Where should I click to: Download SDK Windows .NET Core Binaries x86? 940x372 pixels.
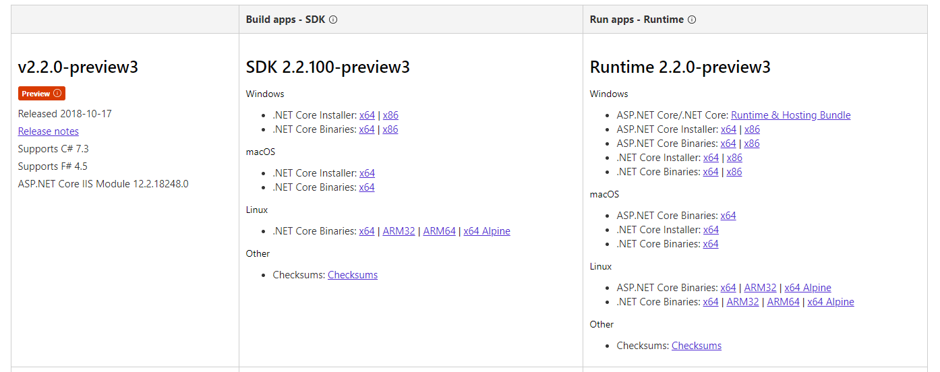pyautogui.click(x=390, y=129)
